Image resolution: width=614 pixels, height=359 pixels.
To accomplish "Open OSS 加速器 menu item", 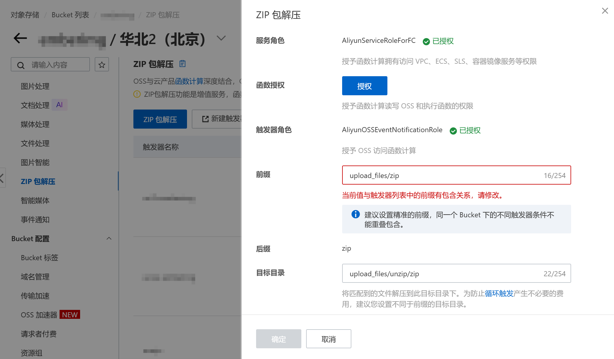I will pos(39,315).
